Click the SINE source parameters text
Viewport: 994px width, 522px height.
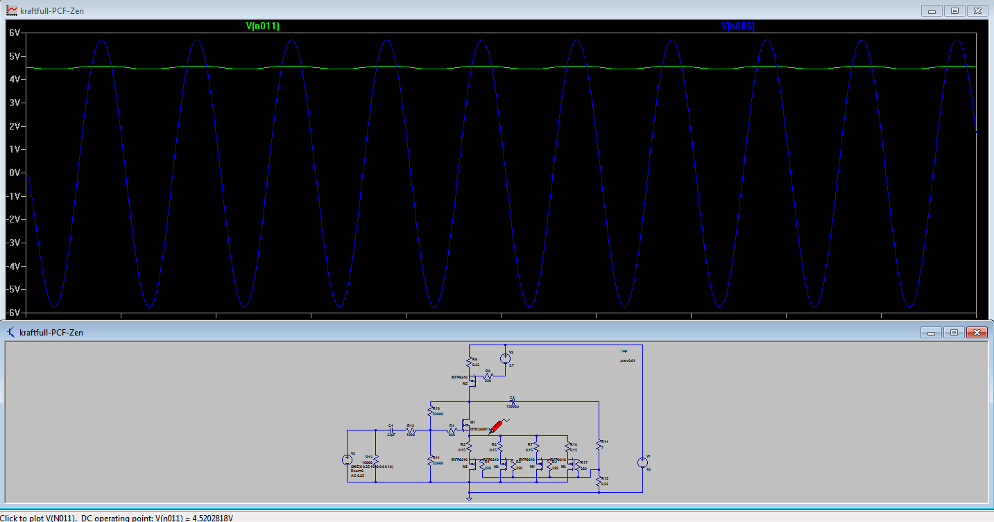point(372,467)
